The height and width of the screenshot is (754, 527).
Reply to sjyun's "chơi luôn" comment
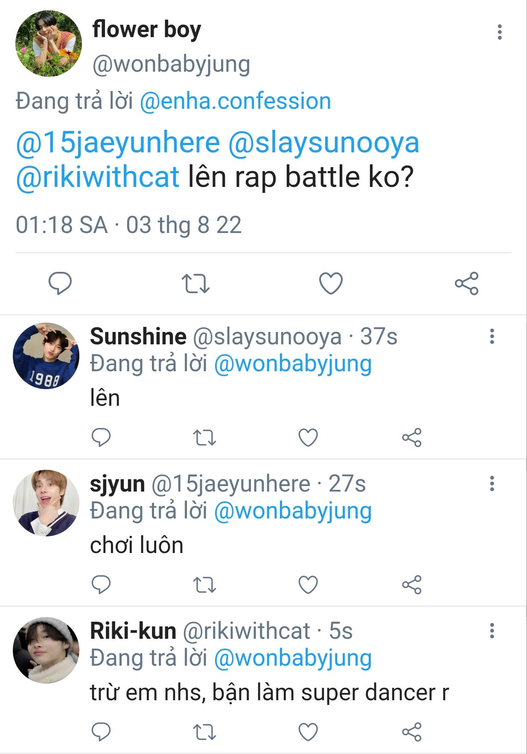[101, 585]
